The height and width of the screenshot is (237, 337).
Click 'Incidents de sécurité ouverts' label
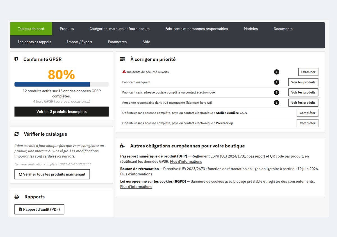(x=148, y=72)
